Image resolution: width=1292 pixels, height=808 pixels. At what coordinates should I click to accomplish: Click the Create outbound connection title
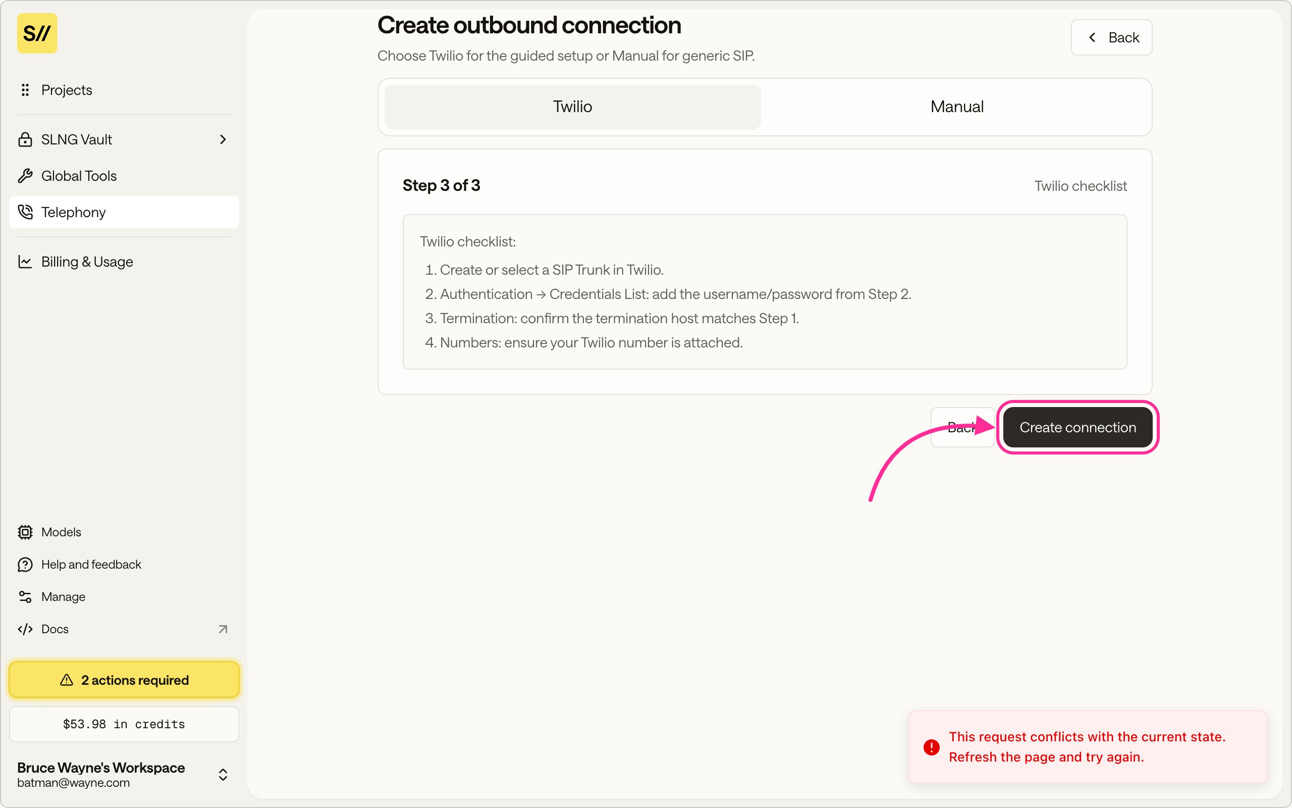pyautogui.click(x=529, y=25)
